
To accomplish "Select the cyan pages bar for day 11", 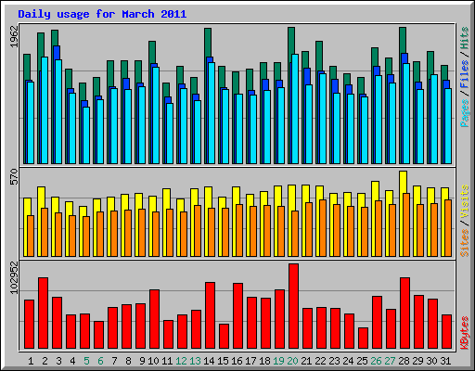I will [x=170, y=134].
